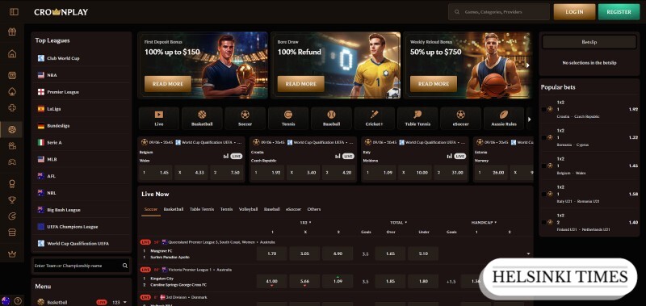Select the sports ball sidebar icon

tap(12, 130)
